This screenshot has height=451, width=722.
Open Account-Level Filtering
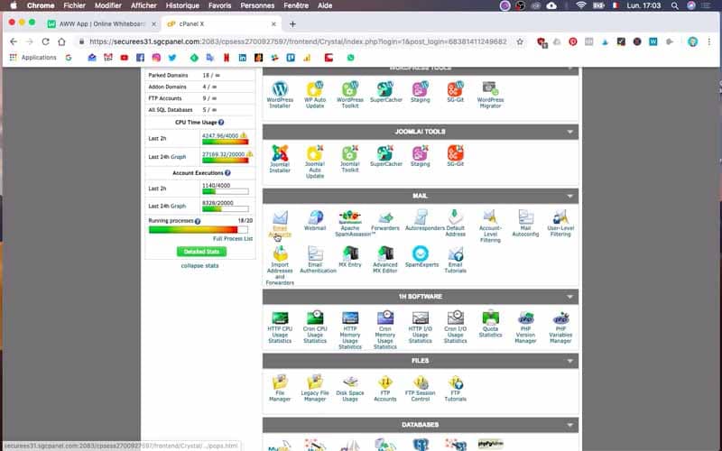coord(490,226)
